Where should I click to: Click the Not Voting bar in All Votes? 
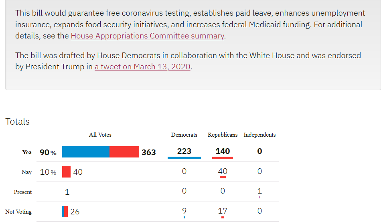click(x=65, y=211)
